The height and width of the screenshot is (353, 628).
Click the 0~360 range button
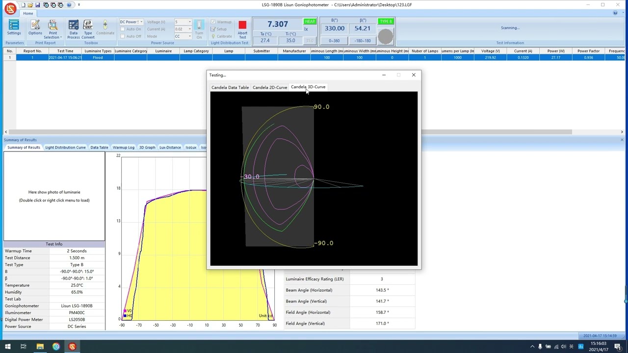[x=334, y=41]
